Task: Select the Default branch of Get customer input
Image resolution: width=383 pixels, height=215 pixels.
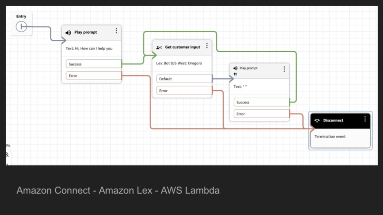Action: [184, 79]
